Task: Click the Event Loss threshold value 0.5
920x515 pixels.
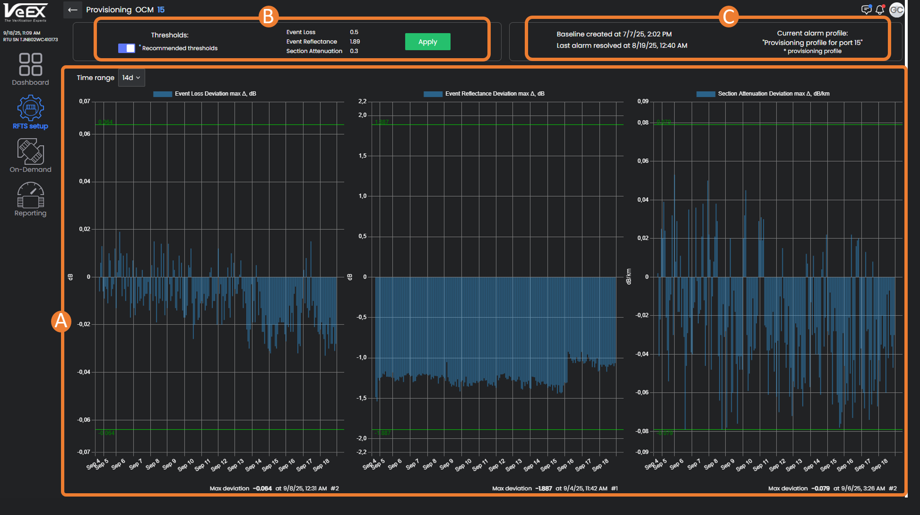Action: coord(354,32)
